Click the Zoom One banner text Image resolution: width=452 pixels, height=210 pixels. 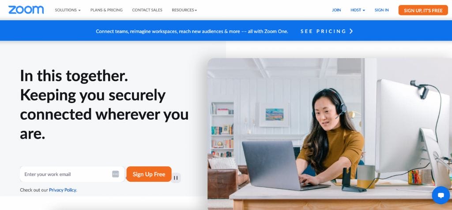192,31
